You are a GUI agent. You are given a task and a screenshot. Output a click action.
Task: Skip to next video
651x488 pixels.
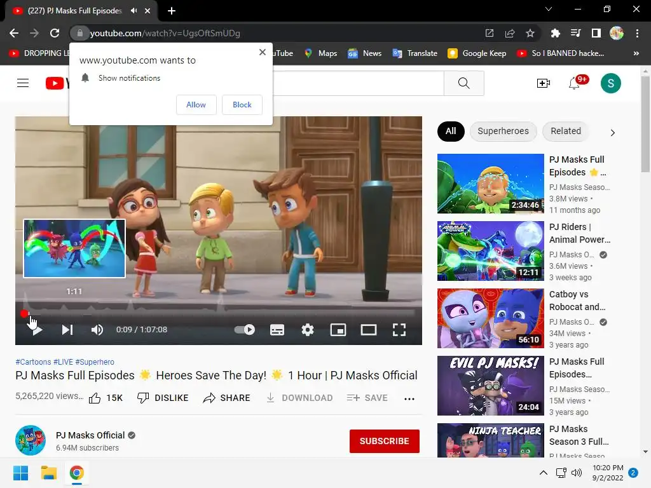pyautogui.click(x=67, y=330)
